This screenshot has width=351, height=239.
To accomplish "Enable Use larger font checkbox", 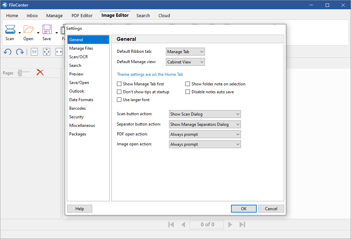I will click(119, 100).
